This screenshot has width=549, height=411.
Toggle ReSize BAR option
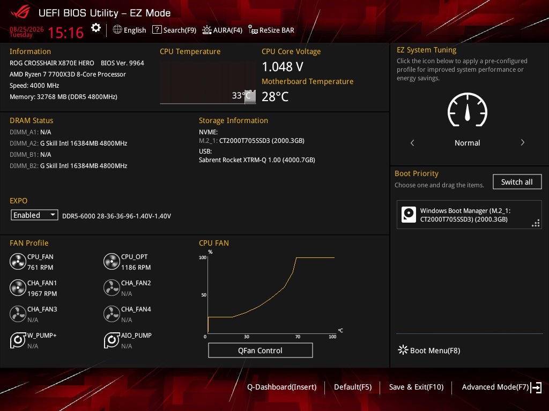click(x=271, y=30)
